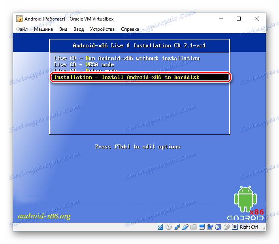Viewport: 279px width, 244px height.
Task: Click the hard disk activity status icon
Action: click(x=160, y=227)
